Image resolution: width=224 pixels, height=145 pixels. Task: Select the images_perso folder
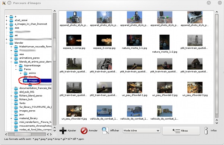click(27, 111)
